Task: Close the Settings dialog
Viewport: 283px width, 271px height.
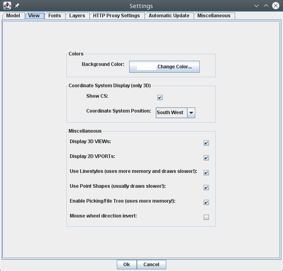Action: tap(276, 6)
